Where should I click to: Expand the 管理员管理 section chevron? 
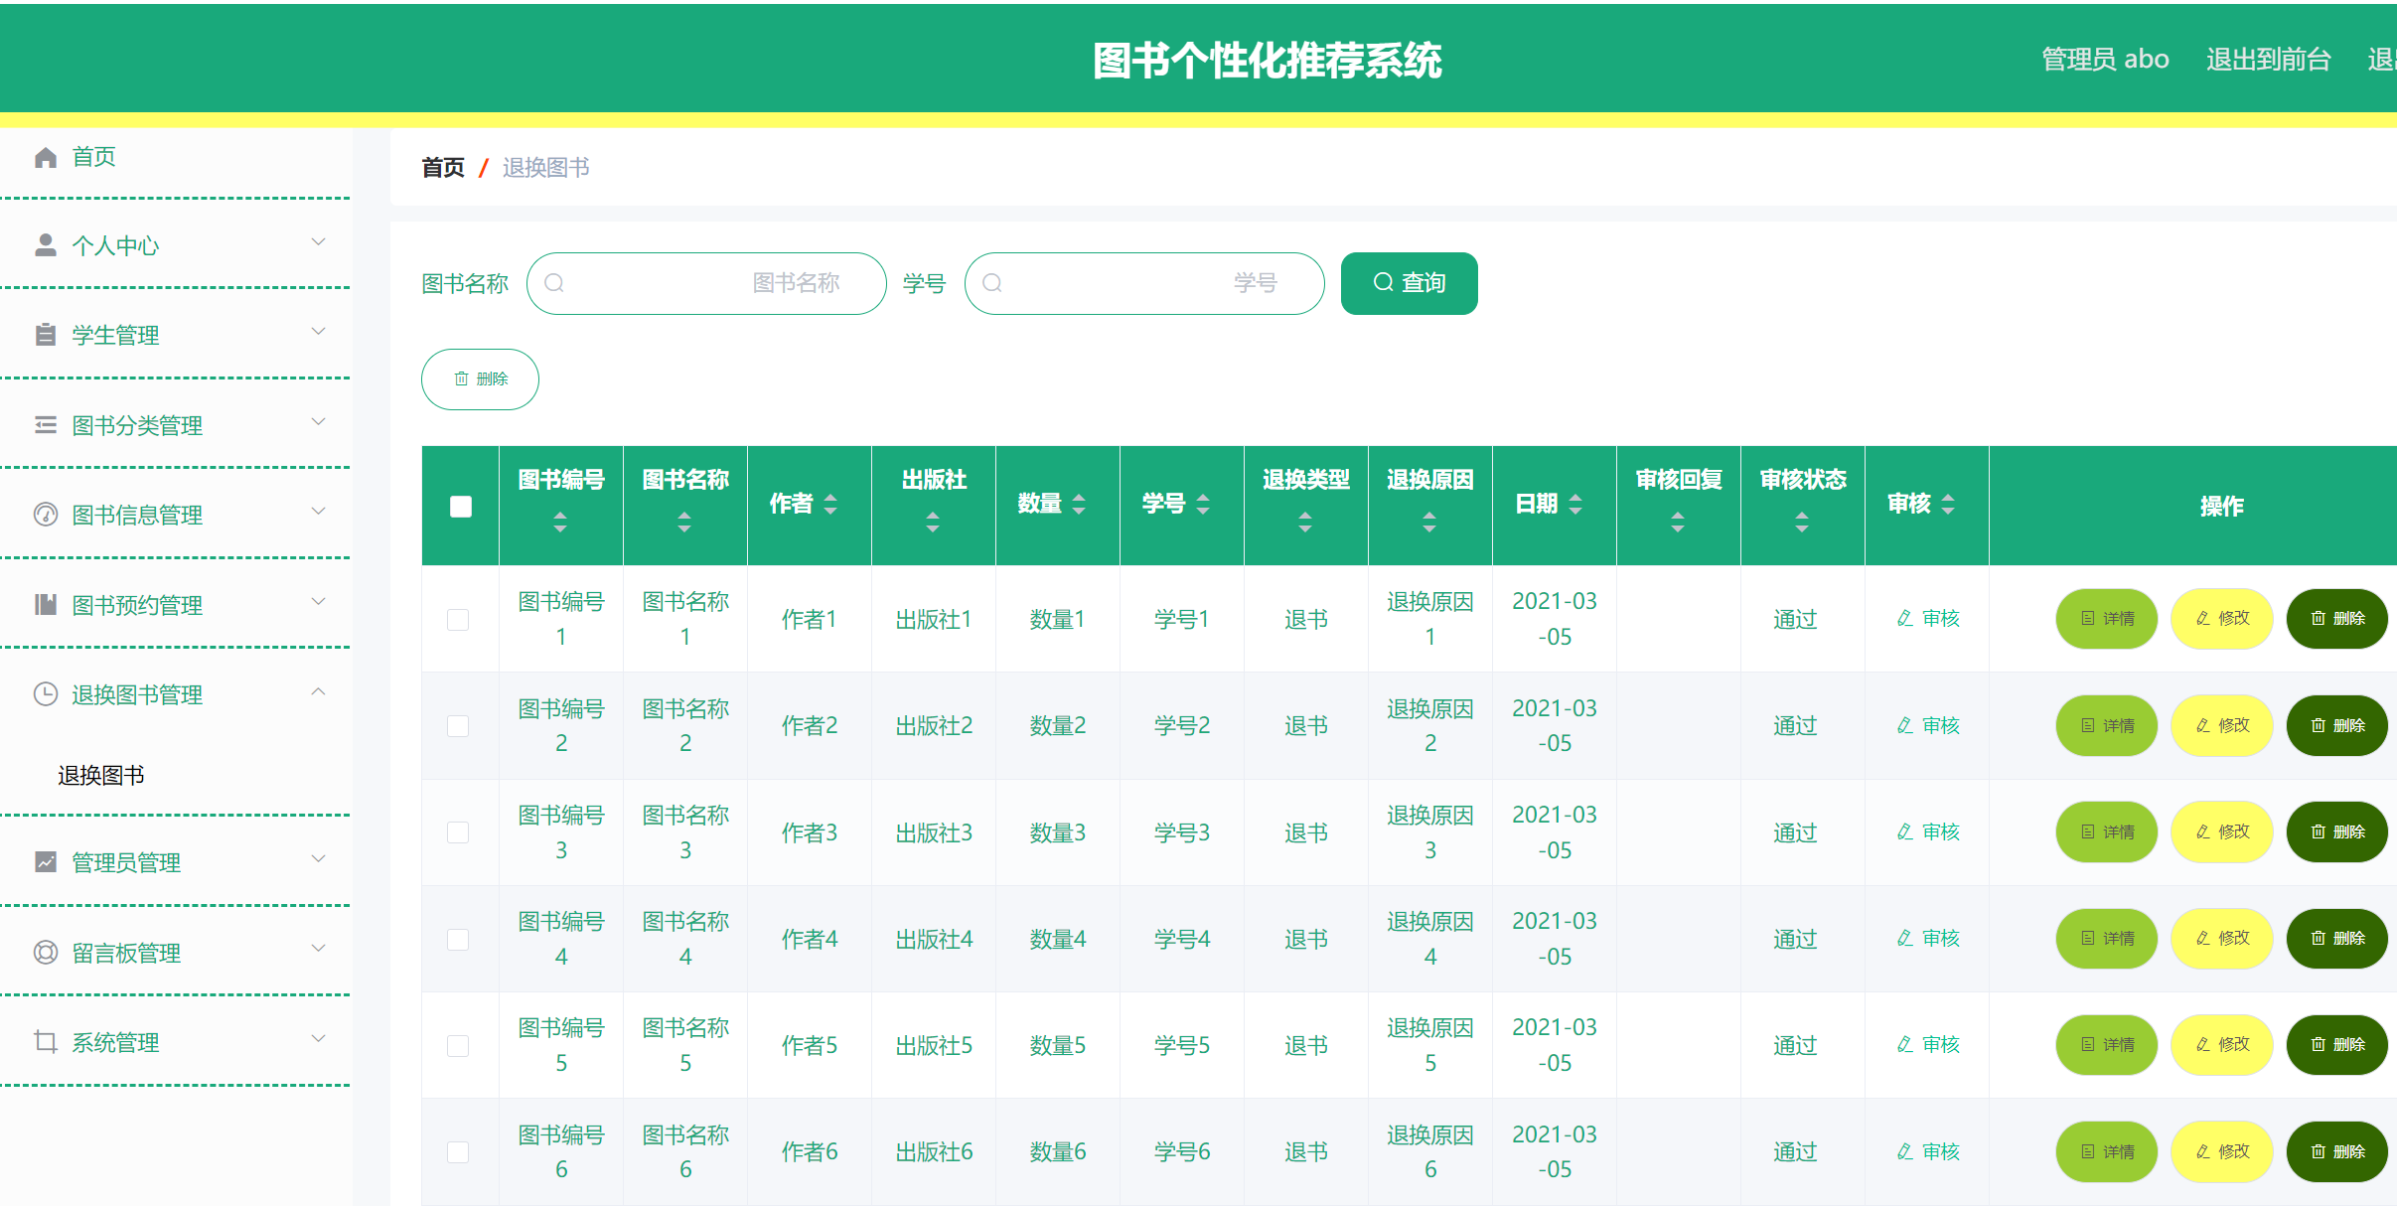319,858
